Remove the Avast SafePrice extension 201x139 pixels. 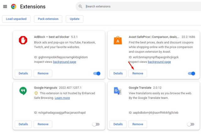pos(138,73)
